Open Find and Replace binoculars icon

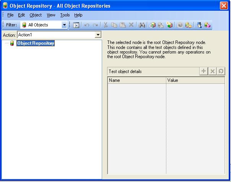tap(142, 25)
